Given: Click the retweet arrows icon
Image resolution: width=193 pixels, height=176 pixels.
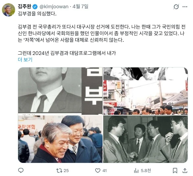Looking at the screenshot, I should coord(59,171).
